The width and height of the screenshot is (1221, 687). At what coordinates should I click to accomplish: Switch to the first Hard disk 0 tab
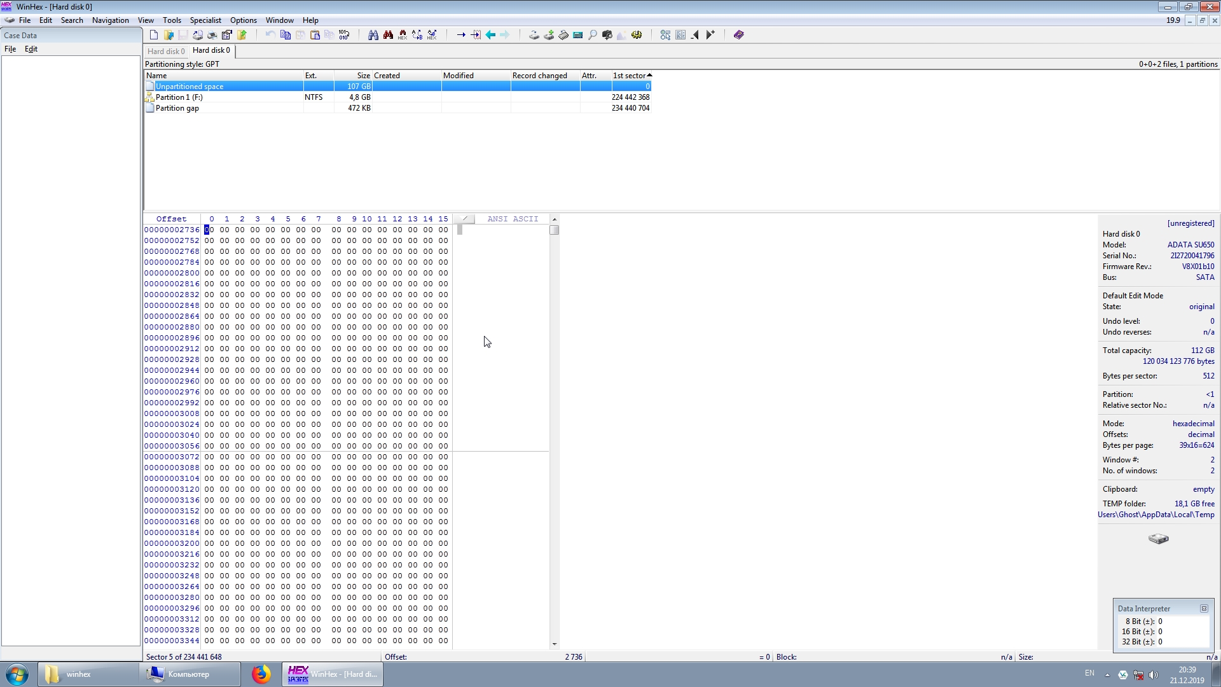click(x=166, y=51)
